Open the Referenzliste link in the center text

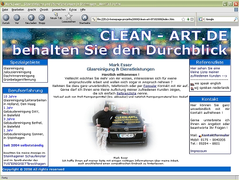coord(126,94)
